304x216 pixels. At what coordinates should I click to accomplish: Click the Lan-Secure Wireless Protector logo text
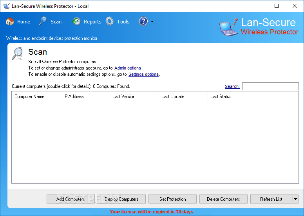click(270, 27)
